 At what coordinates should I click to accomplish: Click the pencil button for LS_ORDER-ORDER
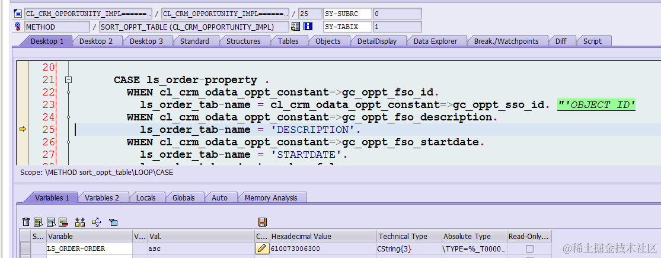click(x=262, y=249)
